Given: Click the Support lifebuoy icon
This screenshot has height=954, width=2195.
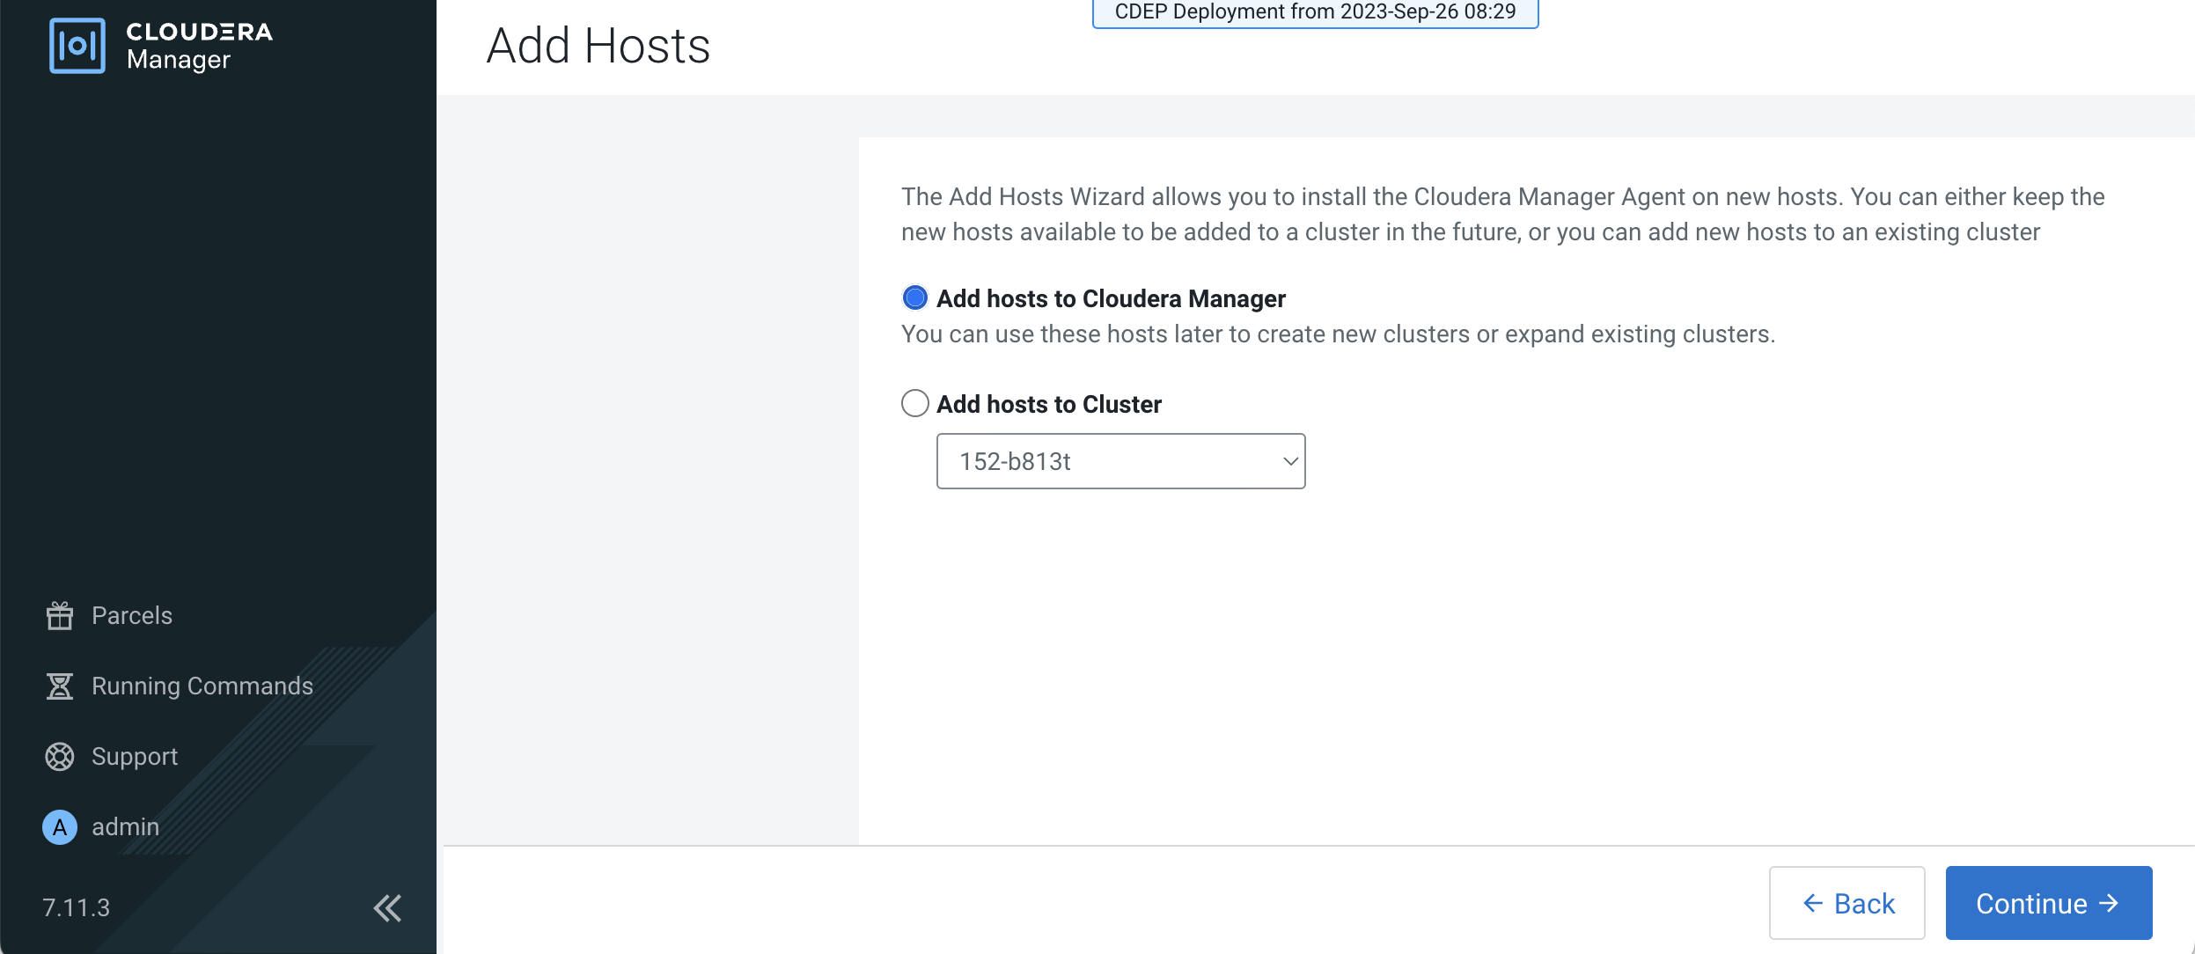Looking at the screenshot, I should point(60,757).
